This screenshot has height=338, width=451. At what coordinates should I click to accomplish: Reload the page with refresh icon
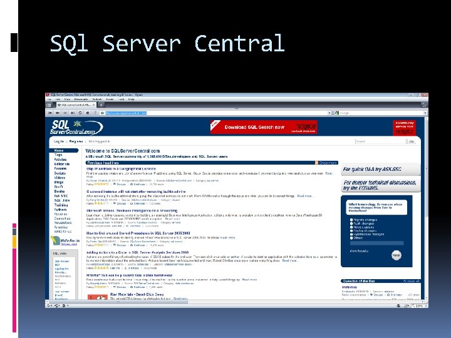tap(80, 113)
